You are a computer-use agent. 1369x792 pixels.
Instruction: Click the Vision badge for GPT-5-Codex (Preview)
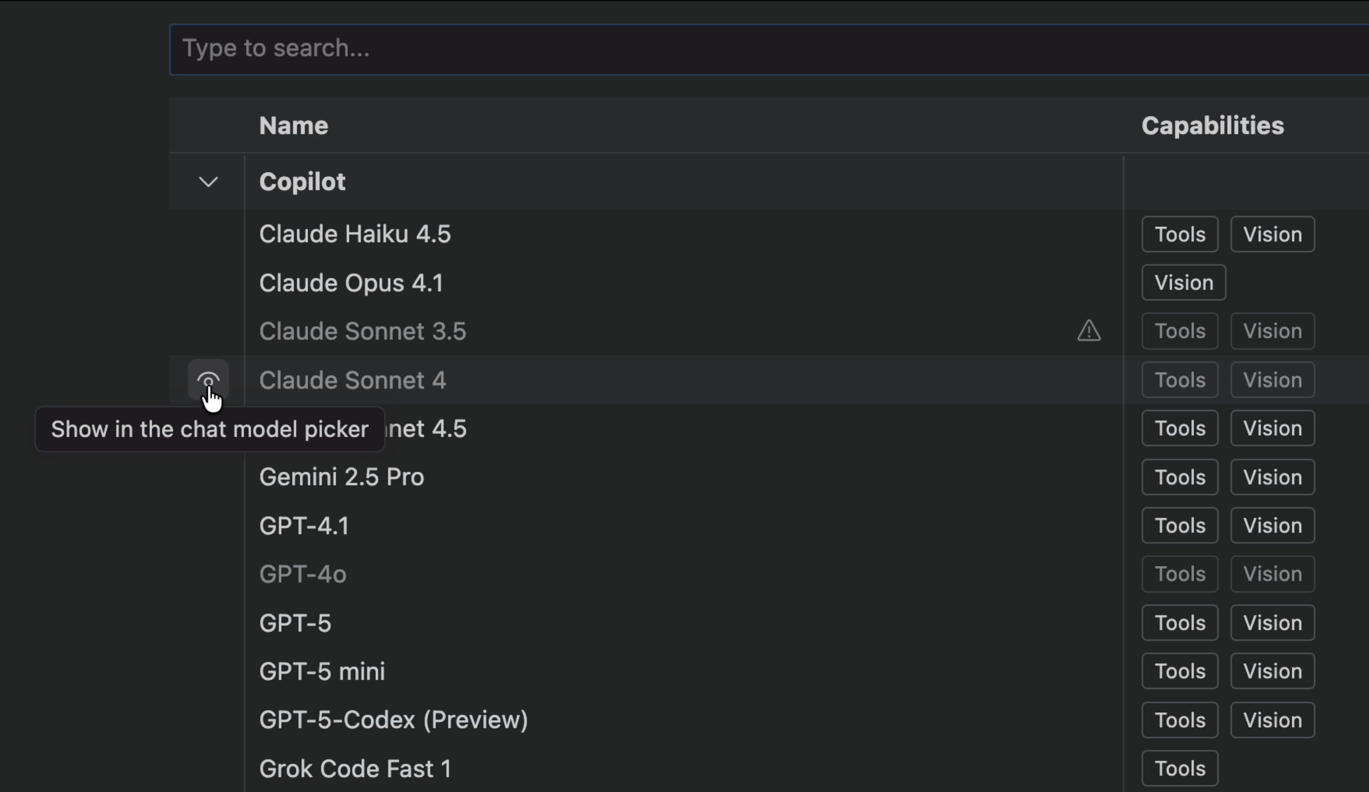click(x=1272, y=719)
